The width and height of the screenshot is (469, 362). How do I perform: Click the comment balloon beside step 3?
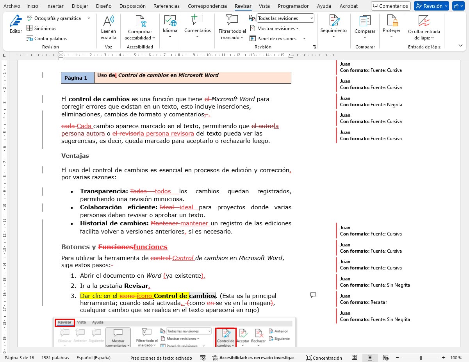(313, 295)
